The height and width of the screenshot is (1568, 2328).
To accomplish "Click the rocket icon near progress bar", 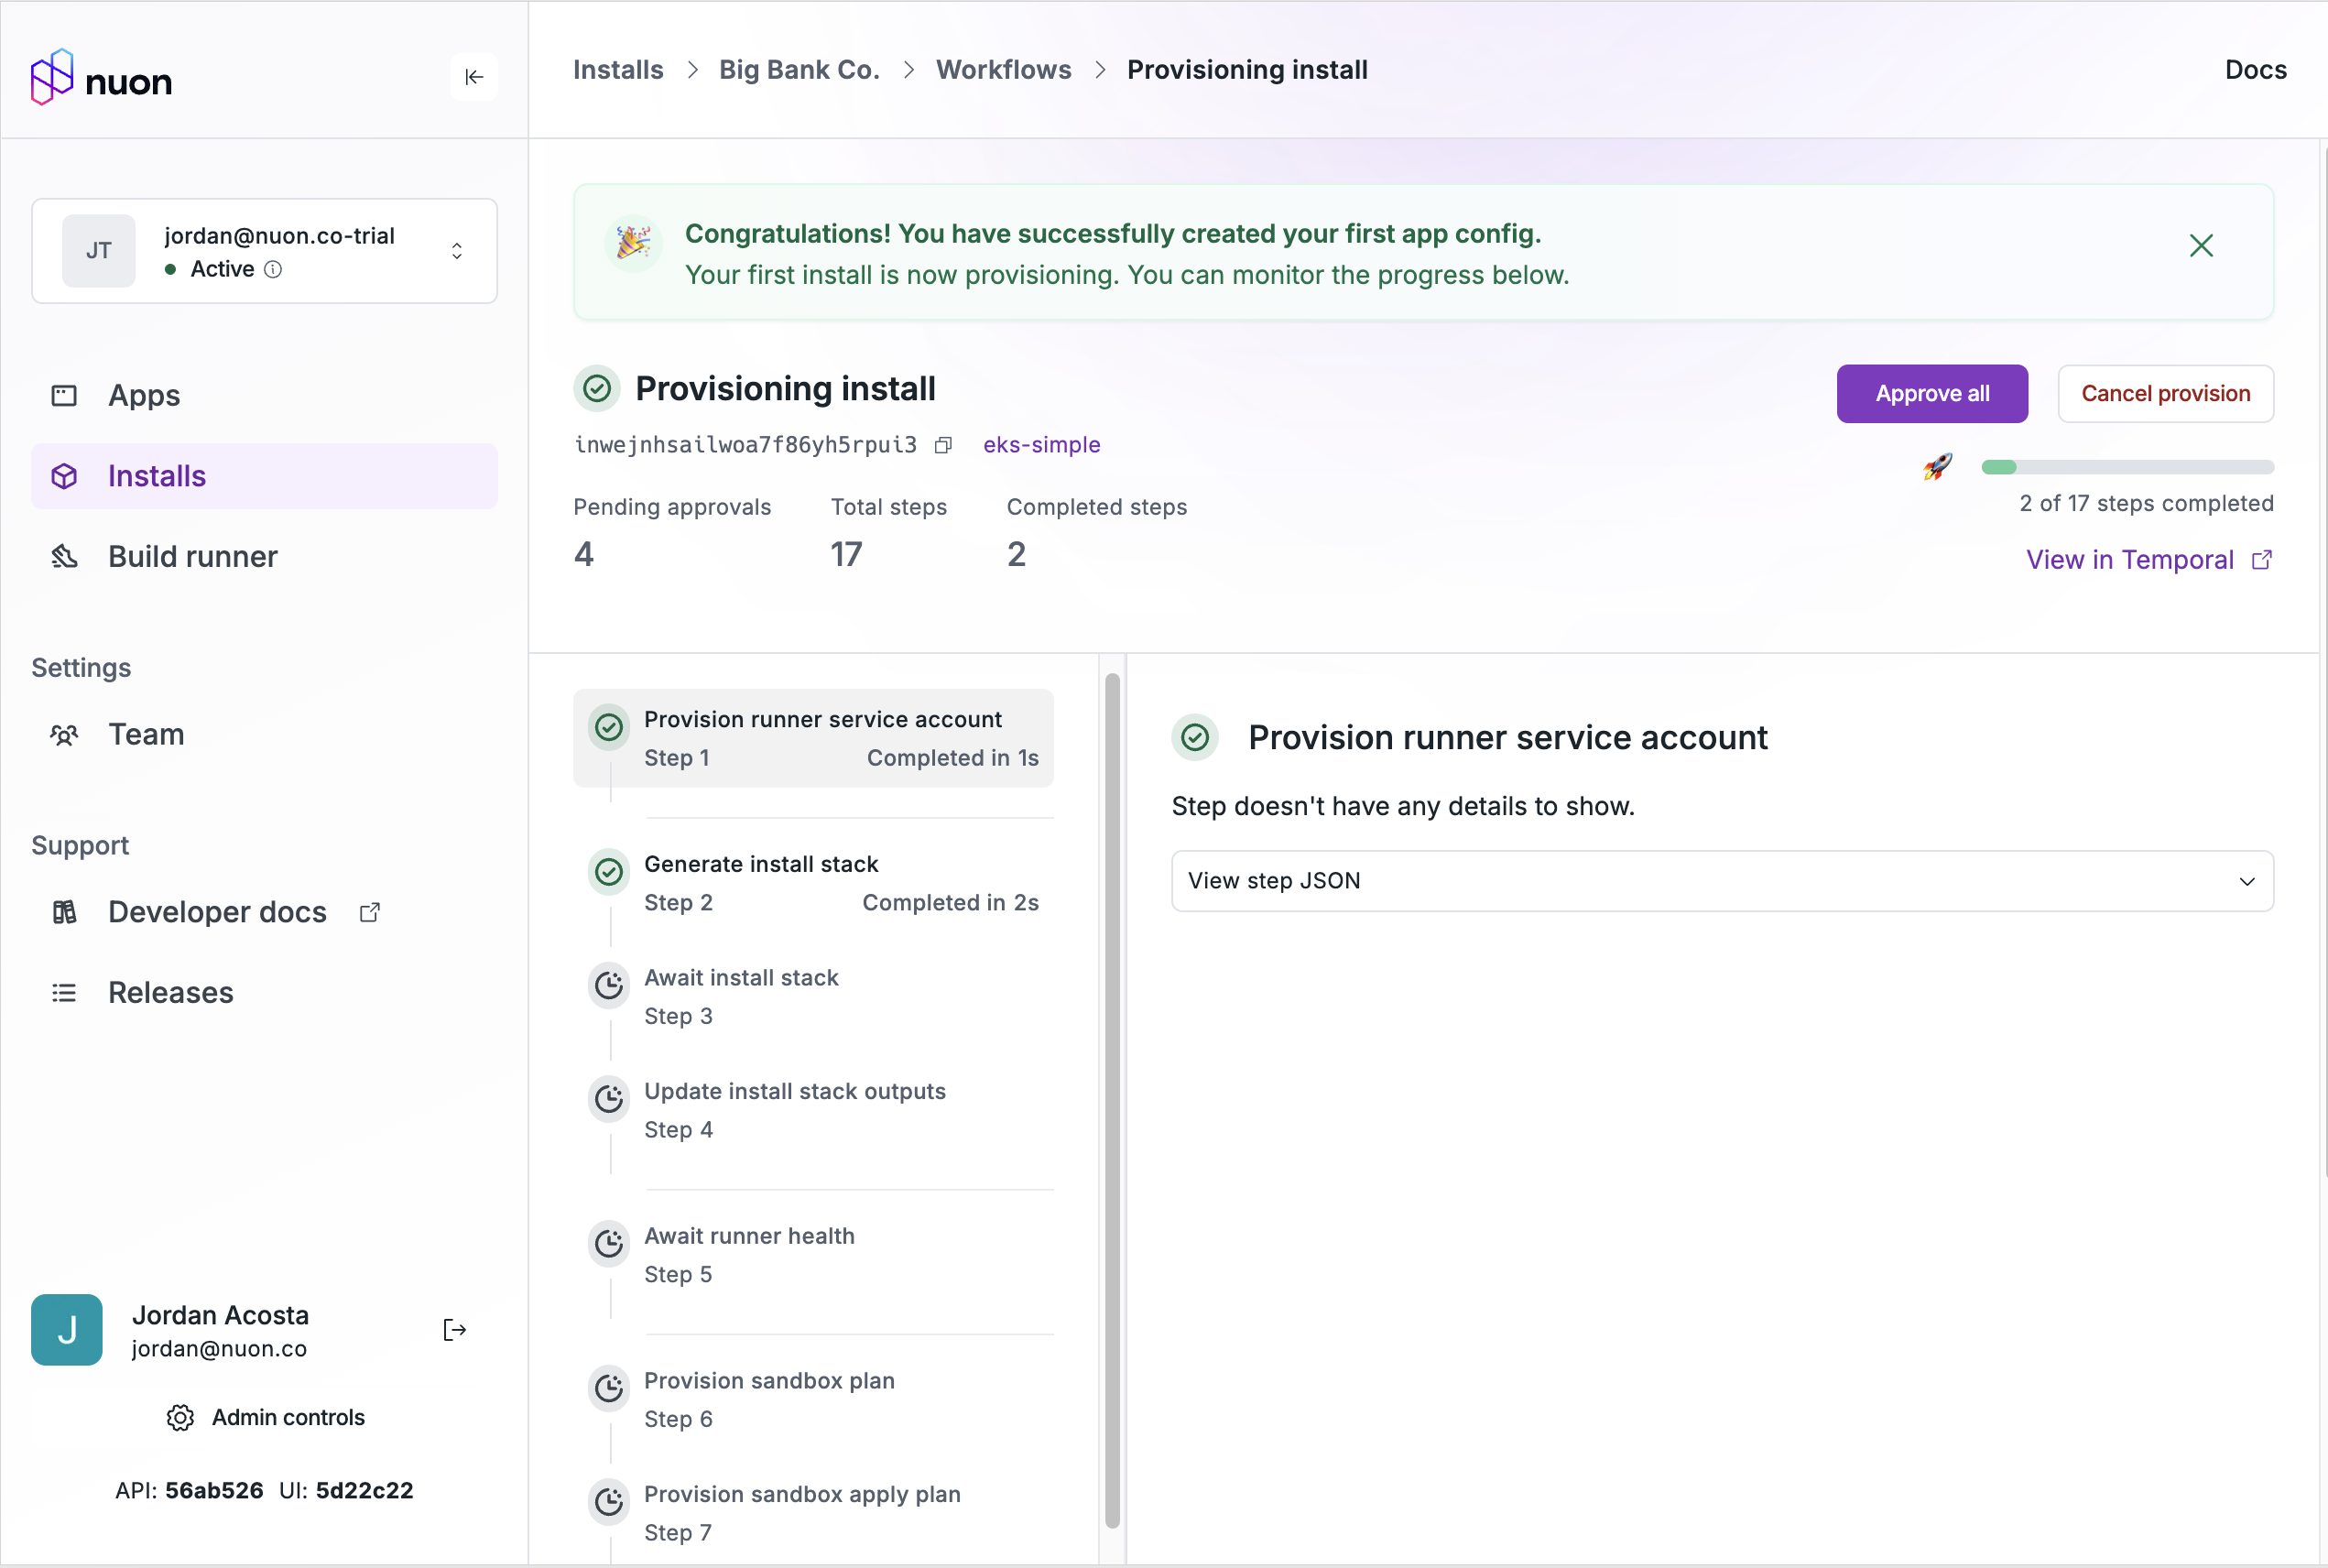I will point(1937,467).
